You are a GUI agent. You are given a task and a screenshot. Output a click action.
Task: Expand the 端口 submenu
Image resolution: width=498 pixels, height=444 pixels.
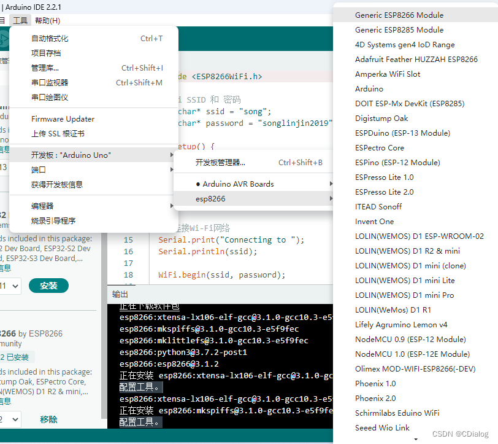(94, 170)
